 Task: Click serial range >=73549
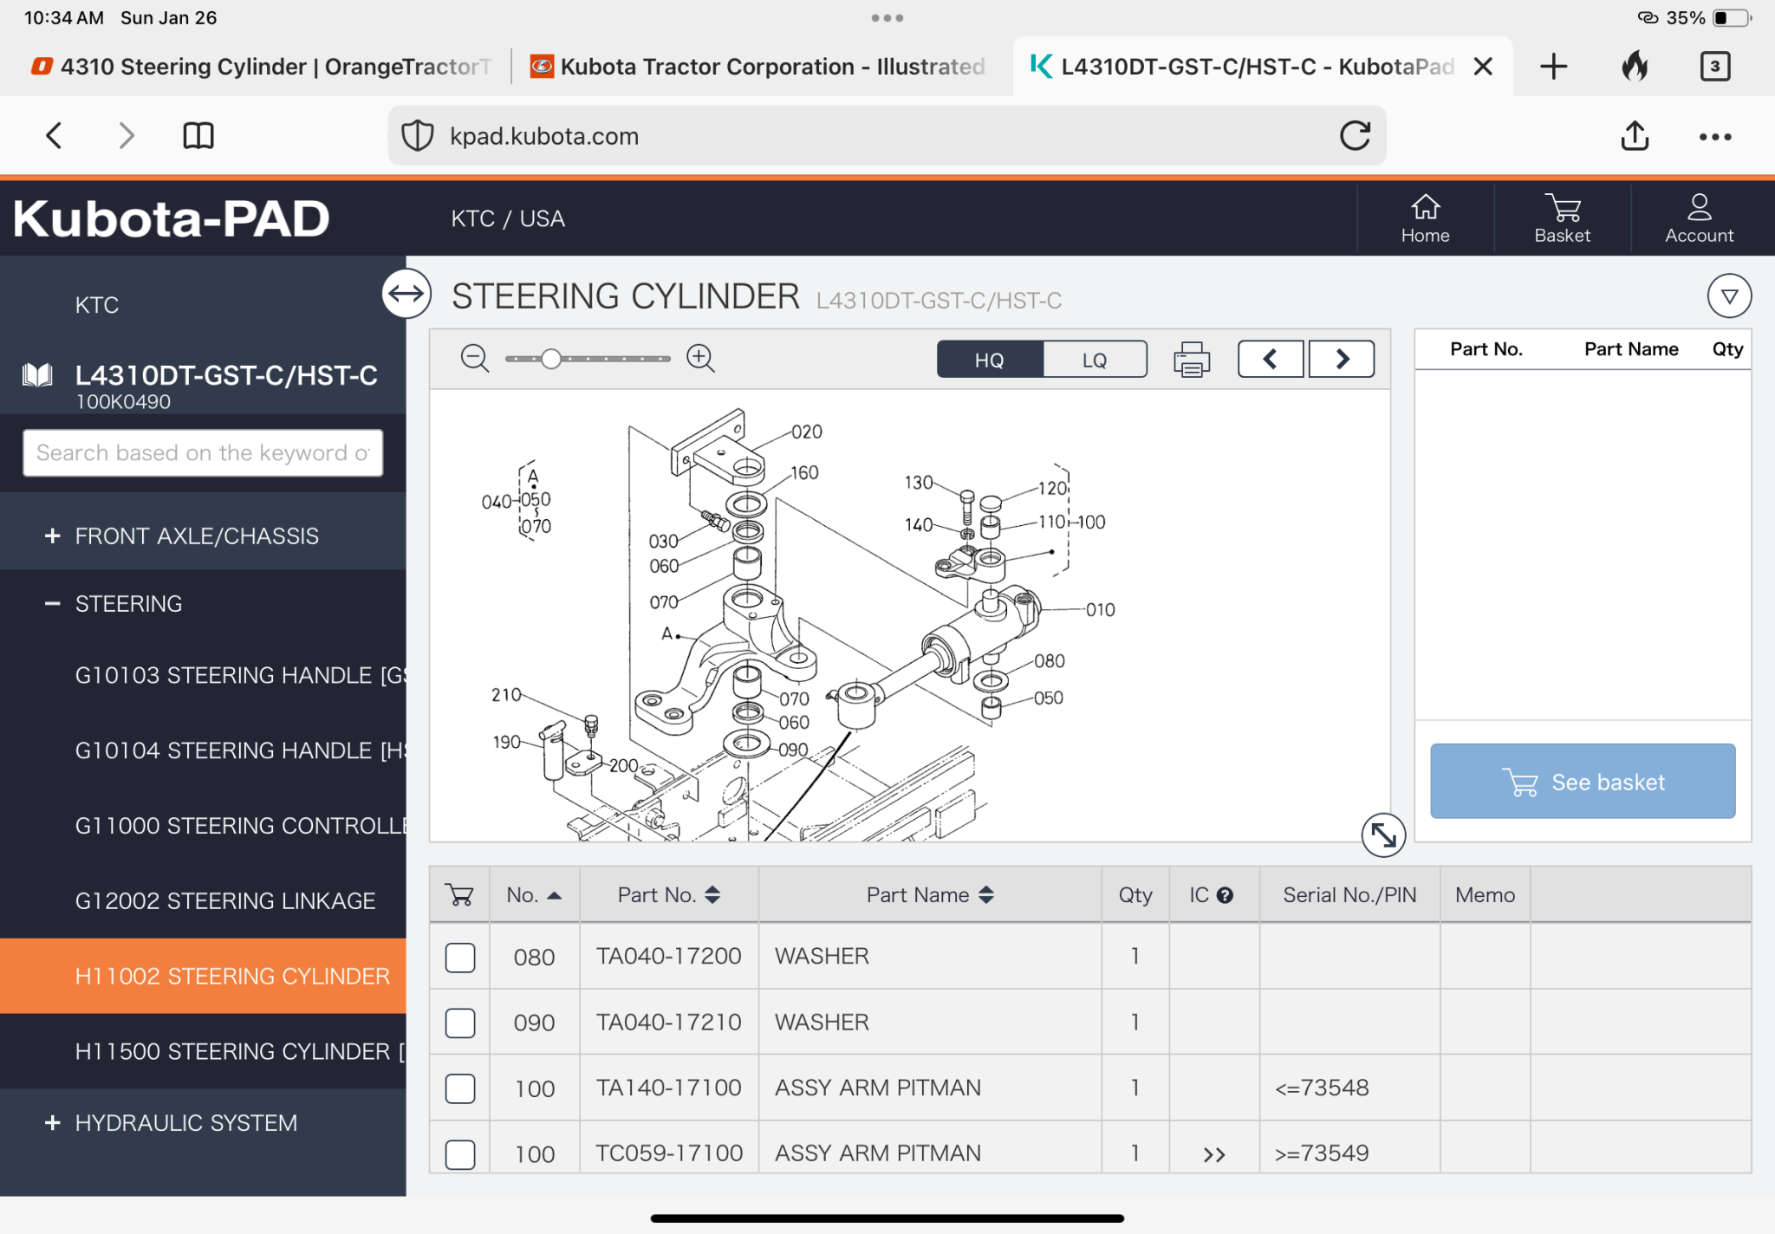pos(1321,1153)
